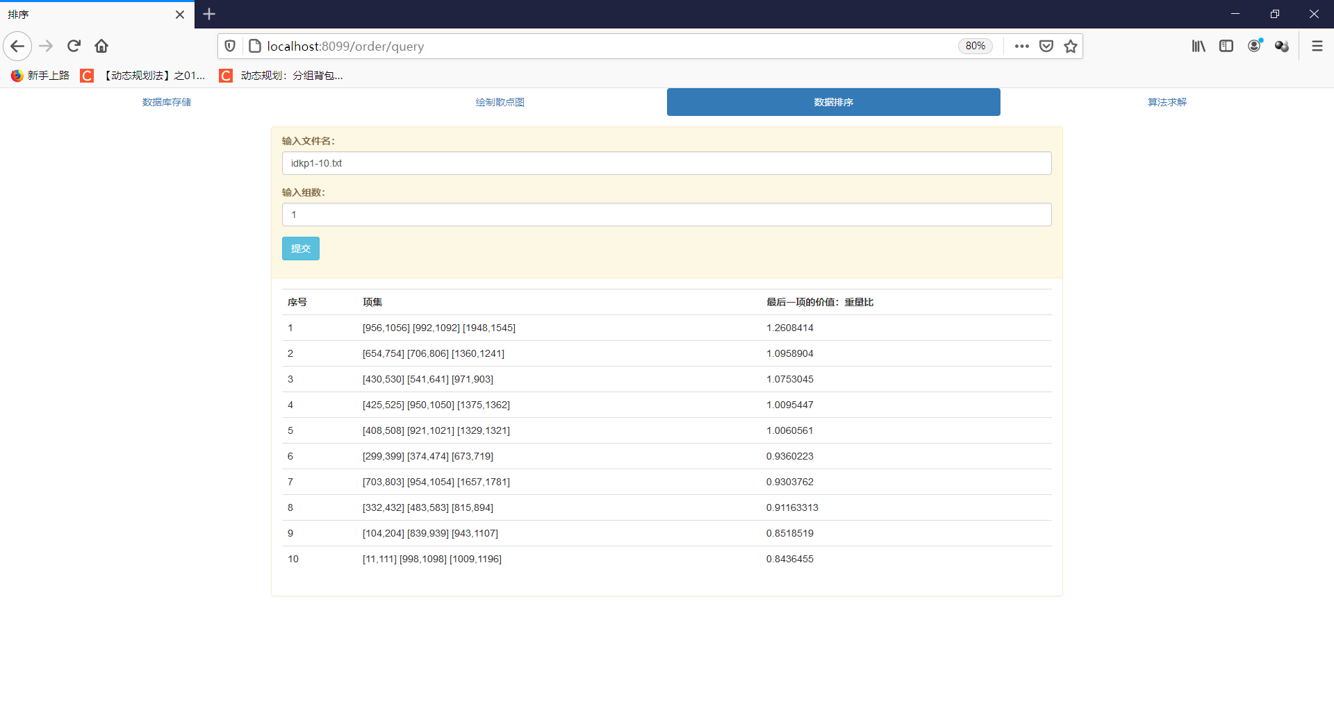1334x715 pixels.
Task: Minimize the browser window
Action: [1235, 14]
